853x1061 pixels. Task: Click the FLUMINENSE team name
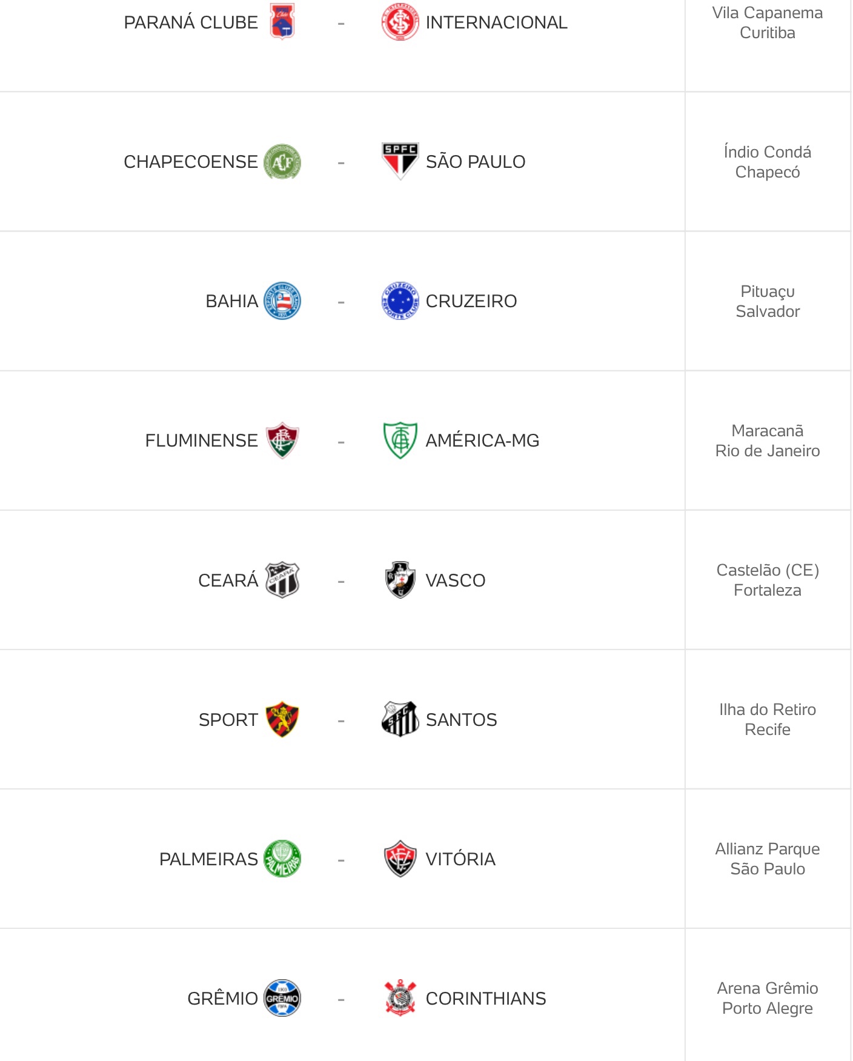(202, 441)
